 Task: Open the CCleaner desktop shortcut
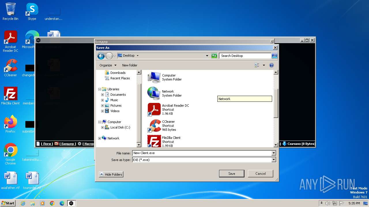click(10, 68)
